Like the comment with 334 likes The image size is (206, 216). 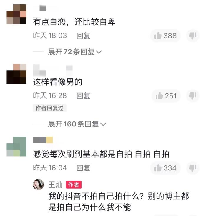tap(165, 168)
